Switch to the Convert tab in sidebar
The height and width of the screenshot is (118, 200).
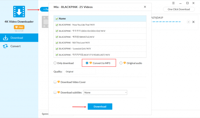[x=19, y=46]
